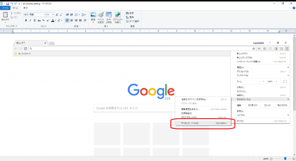Click the zoom slider in status bar
The width and height of the screenshot is (296, 161).
click(285, 159)
